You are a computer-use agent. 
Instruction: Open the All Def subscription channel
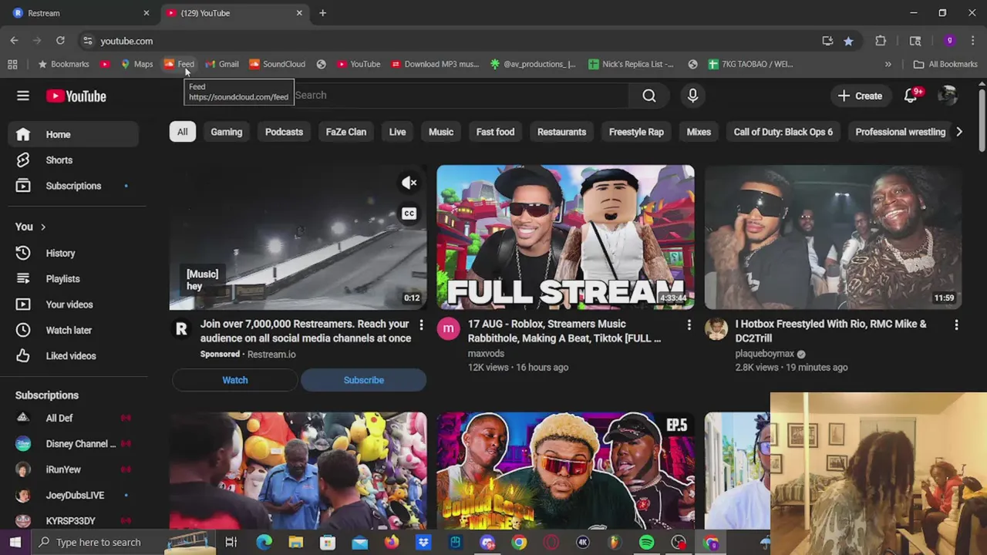pos(74,418)
